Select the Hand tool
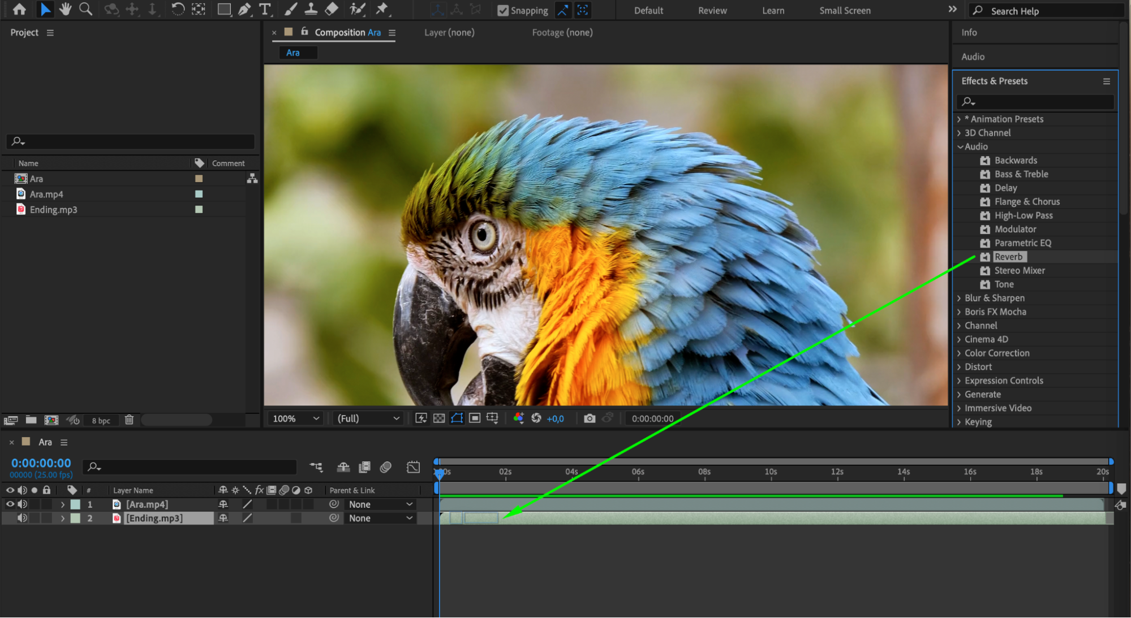Image resolution: width=1131 pixels, height=618 pixels. (66, 9)
